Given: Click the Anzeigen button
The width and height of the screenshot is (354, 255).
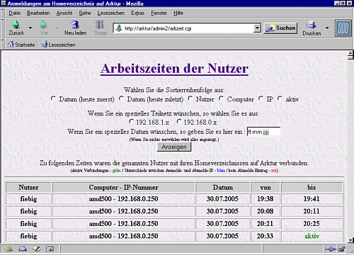Looking at the screenshot, I should pos(174,147).
